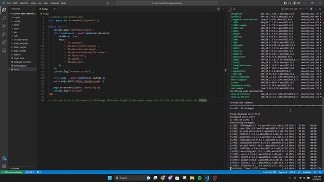Expand the .cache folder
This screenshot has height=182, width=324.
(23, 17)
